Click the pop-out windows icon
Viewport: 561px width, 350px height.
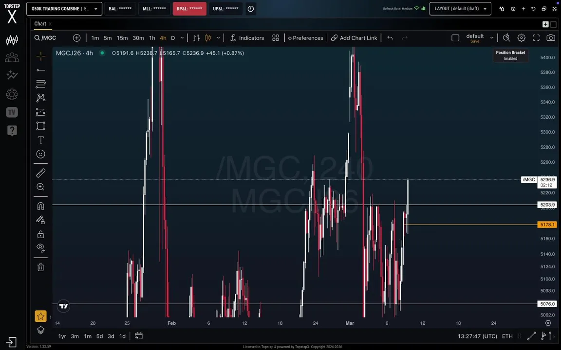[544, 9]
